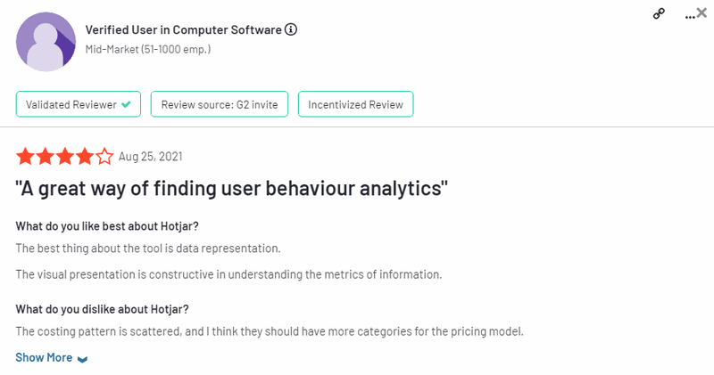The image size is (714, 375).
Task: Click the third filled rating star
Action: click(x=64, y=157)
